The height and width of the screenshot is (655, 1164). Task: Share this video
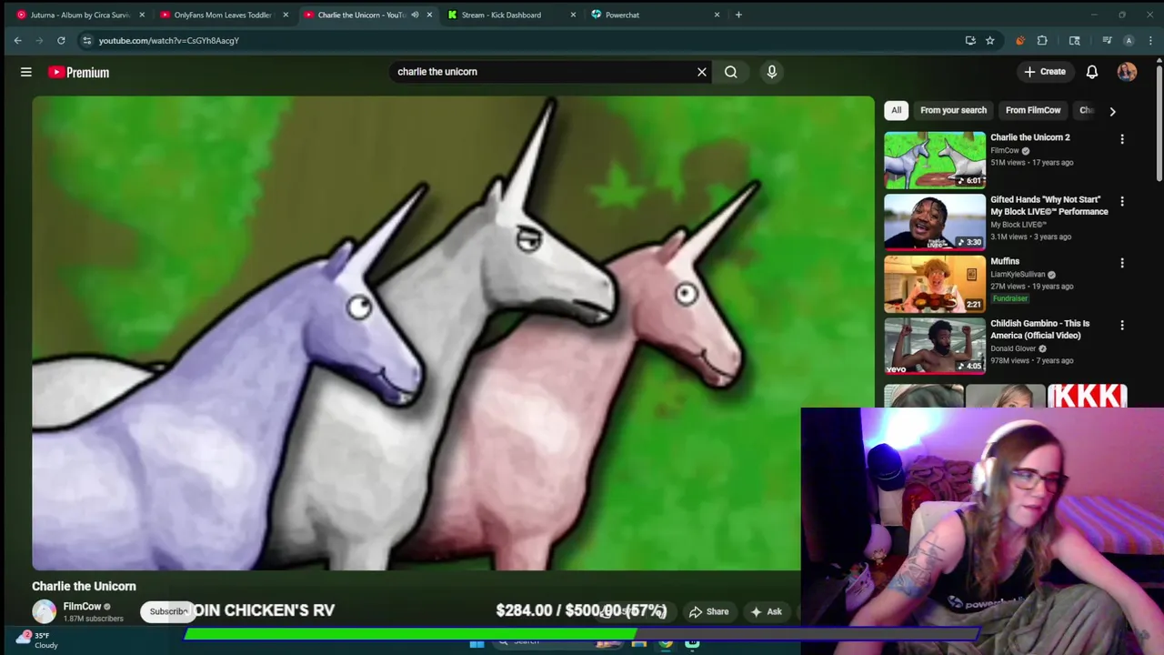click(x=709, y=612)
